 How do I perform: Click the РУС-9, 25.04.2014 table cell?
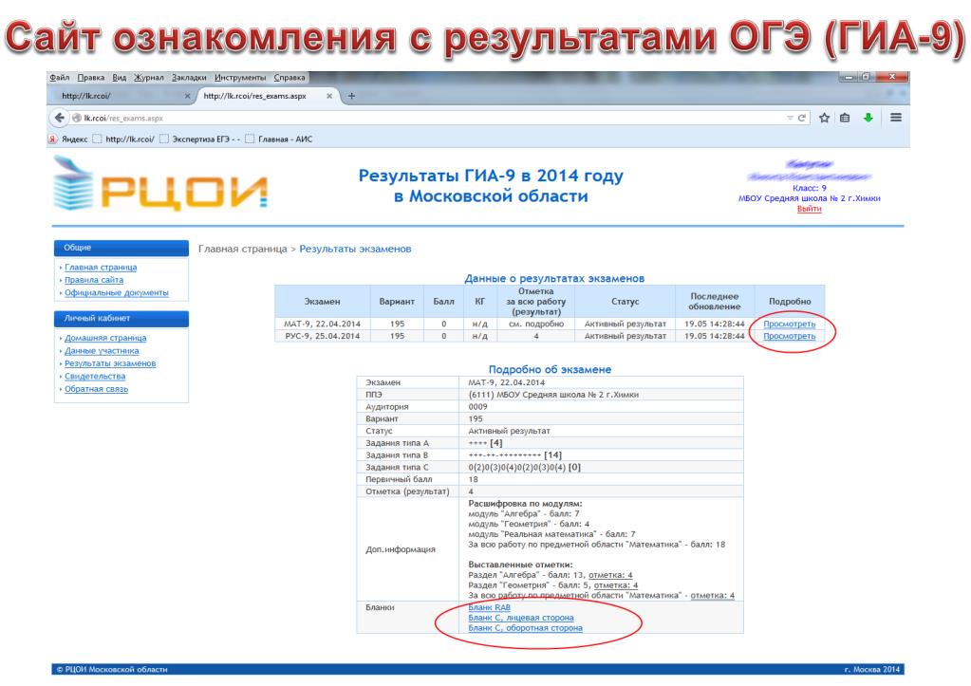click(322, 336)
